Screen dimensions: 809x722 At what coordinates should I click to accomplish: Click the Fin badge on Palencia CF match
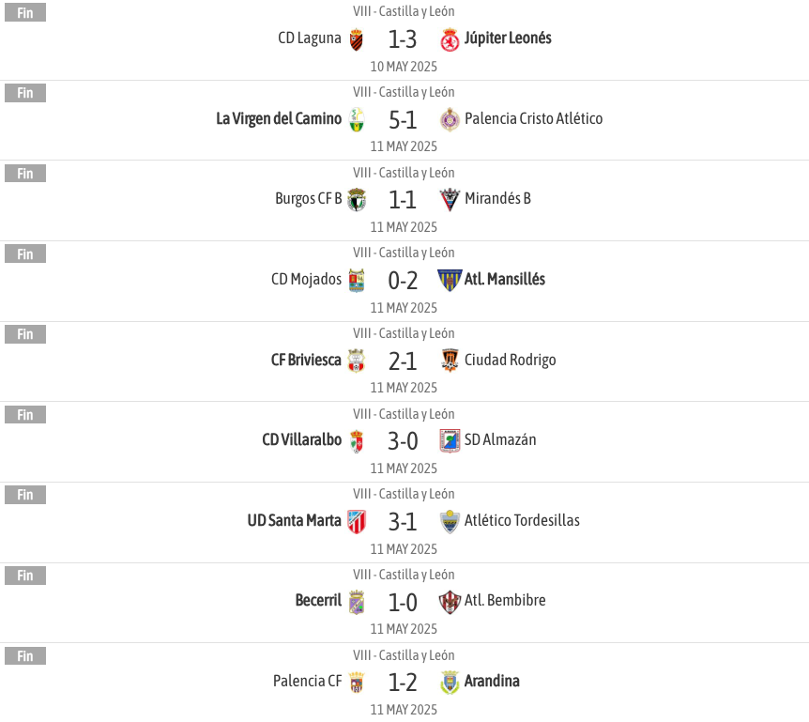25,656
